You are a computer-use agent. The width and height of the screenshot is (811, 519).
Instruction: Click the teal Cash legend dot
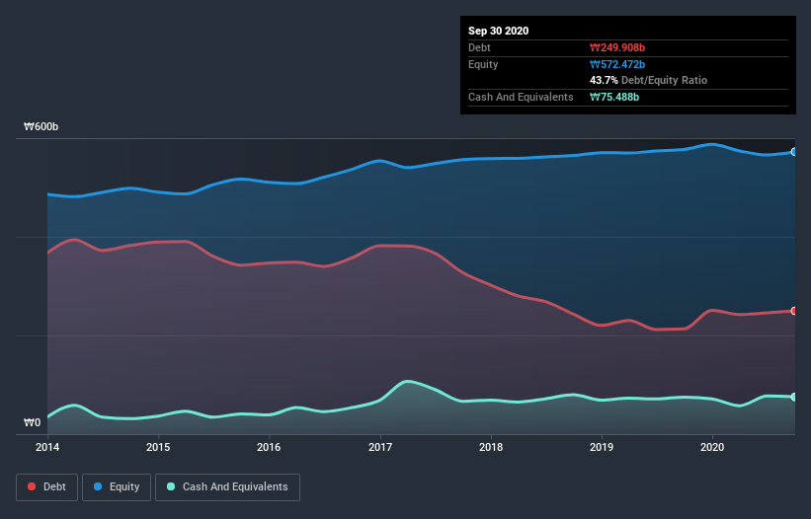(x=171, y=486)
